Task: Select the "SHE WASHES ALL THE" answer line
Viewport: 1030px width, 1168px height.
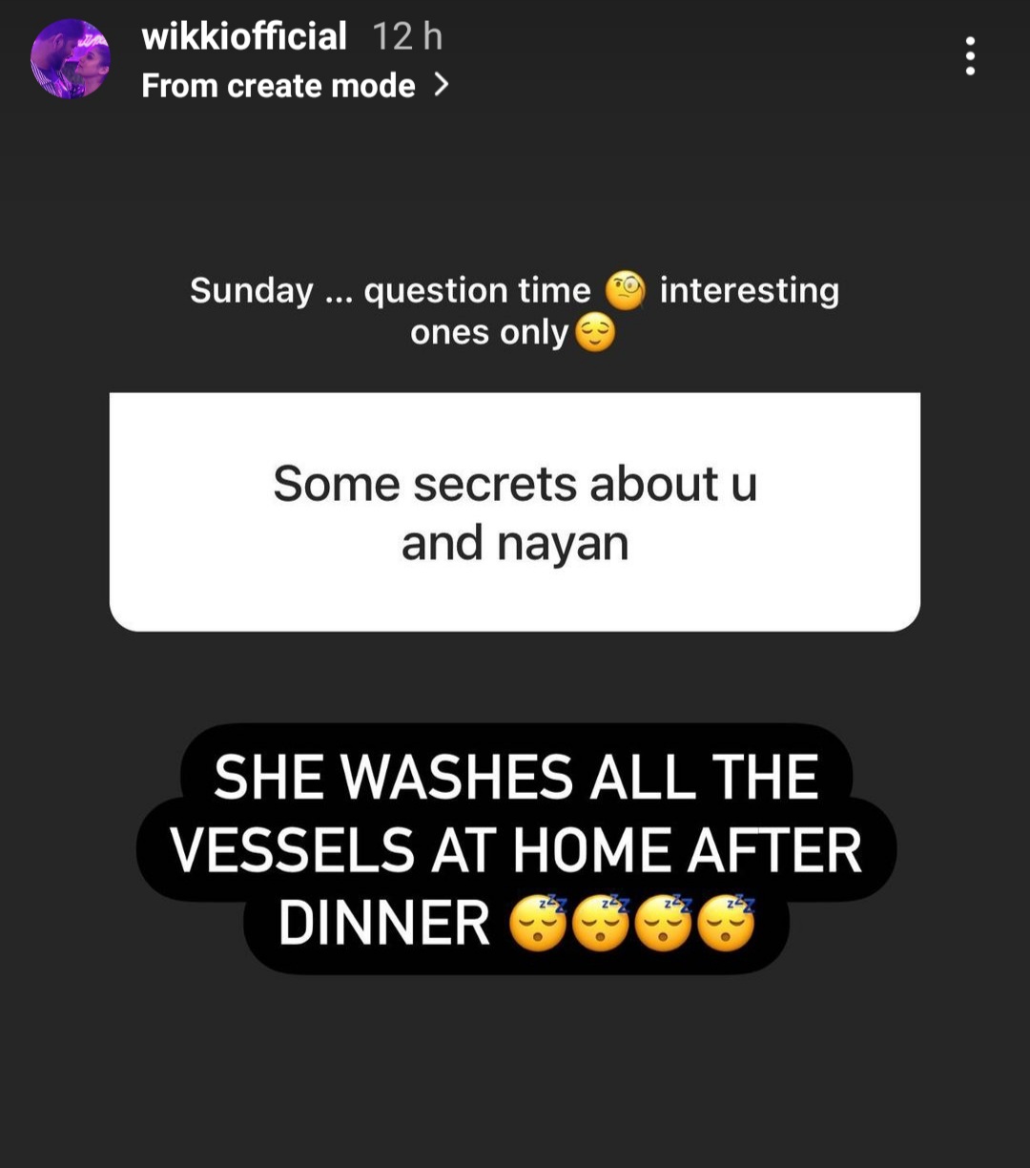Action: (x=516, y=778)
